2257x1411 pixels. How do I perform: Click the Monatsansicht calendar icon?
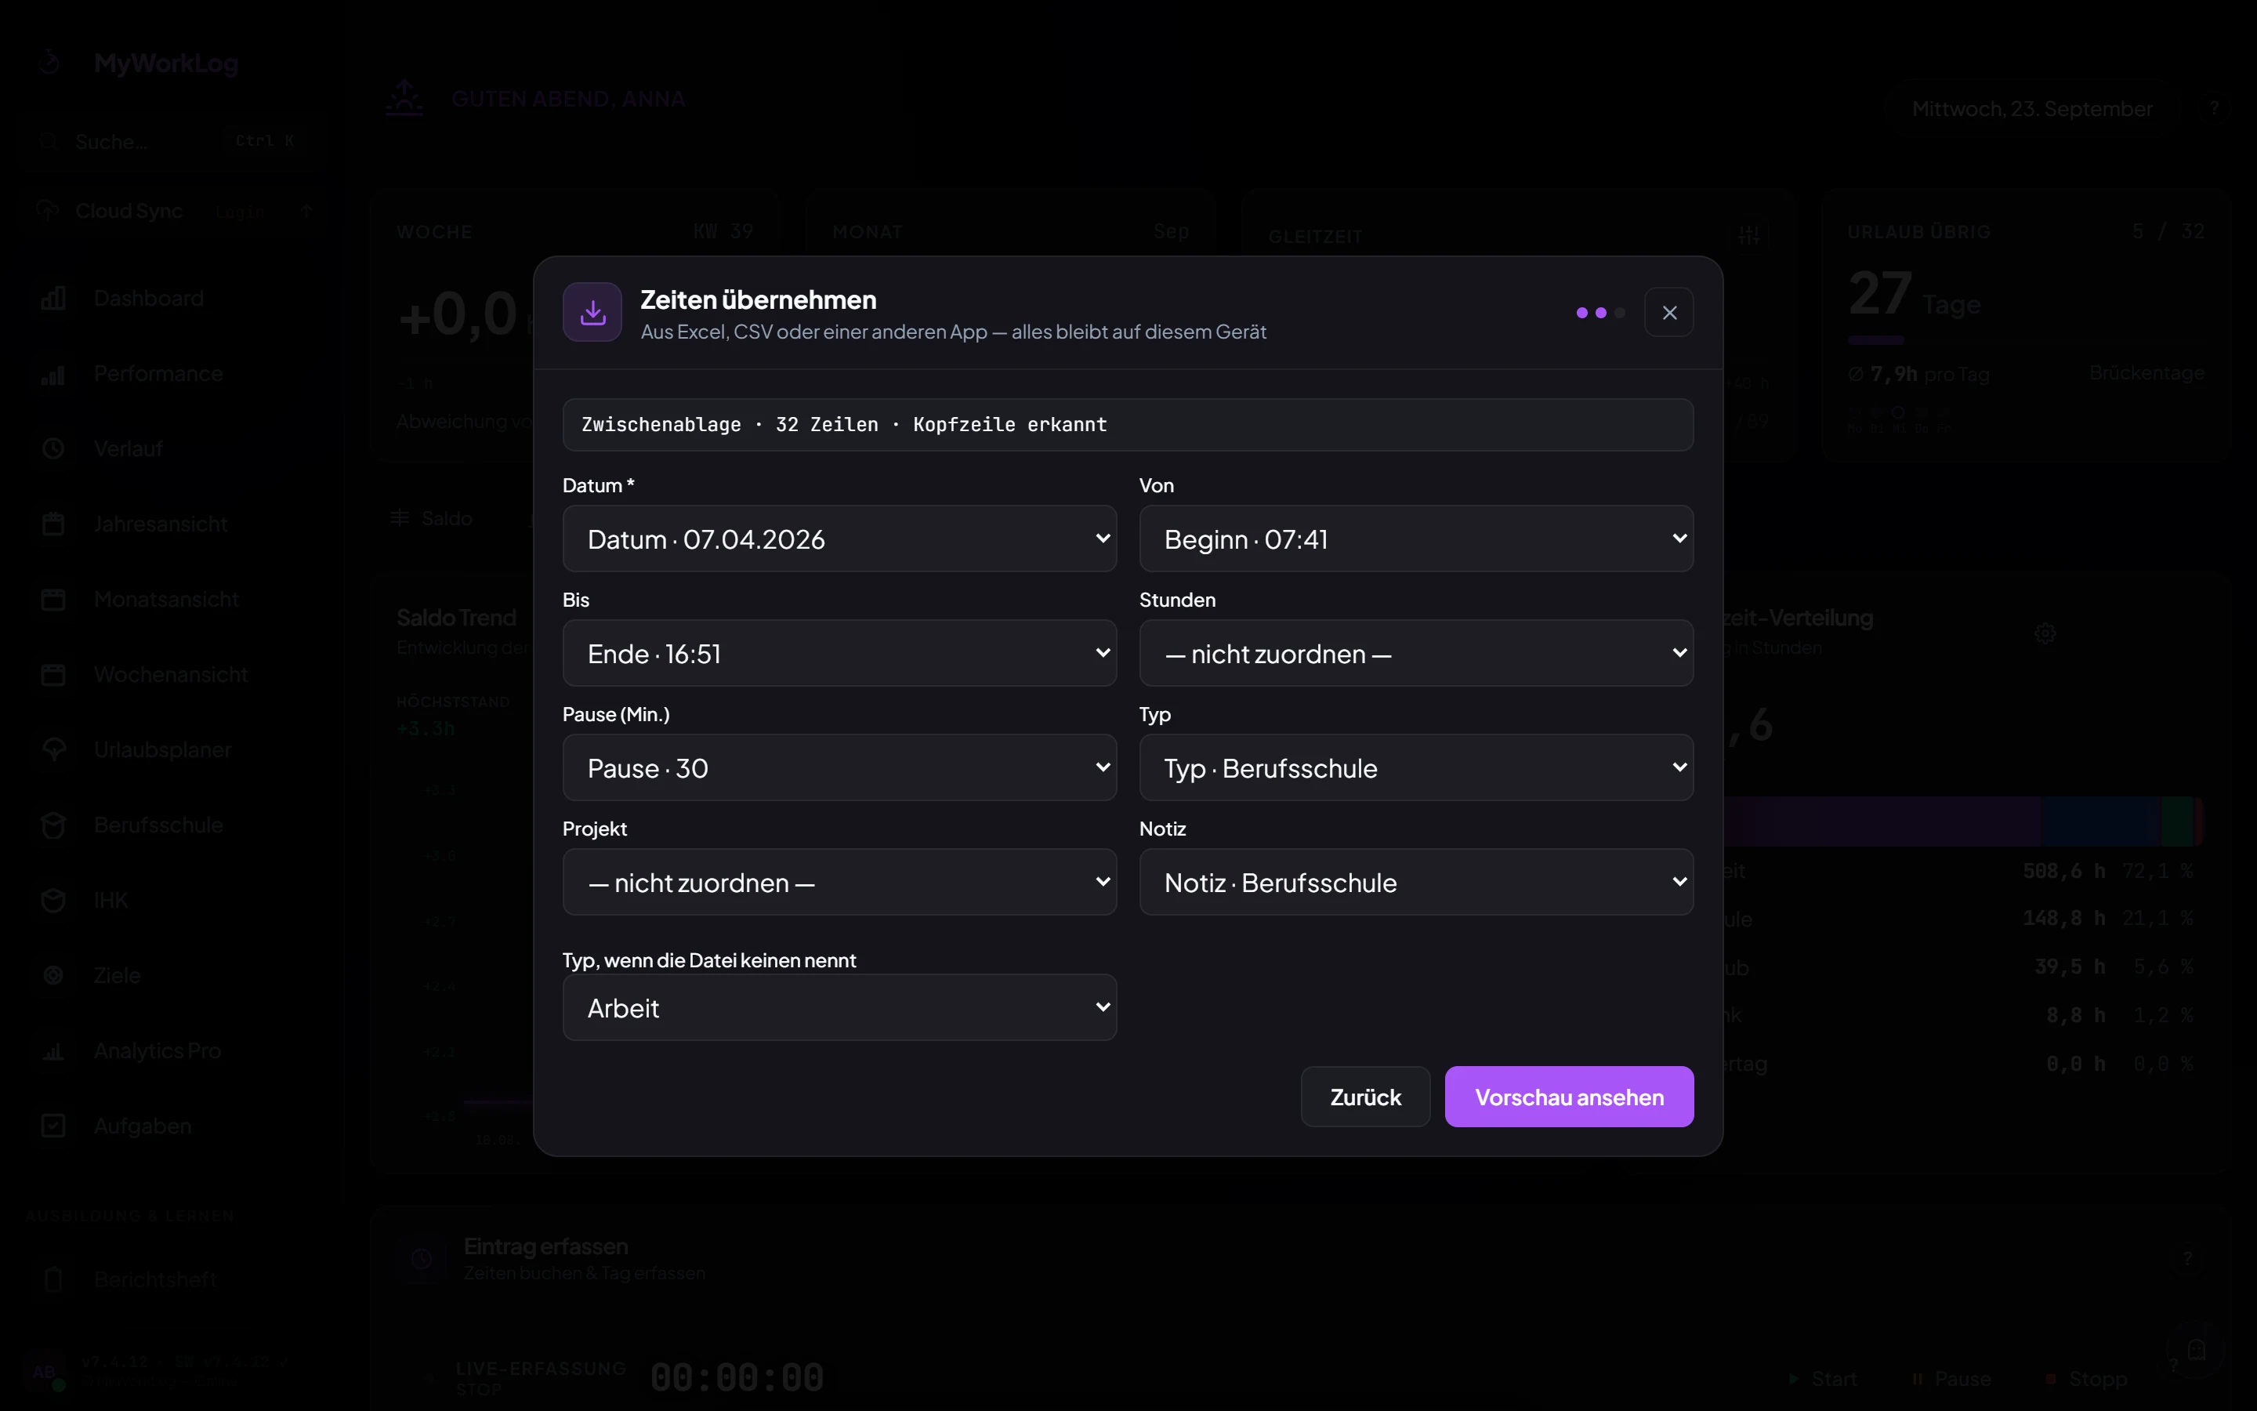[x=53, y=599]
